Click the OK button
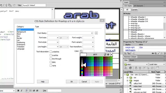Screen dimensions: 166x93 coord(72,82)
